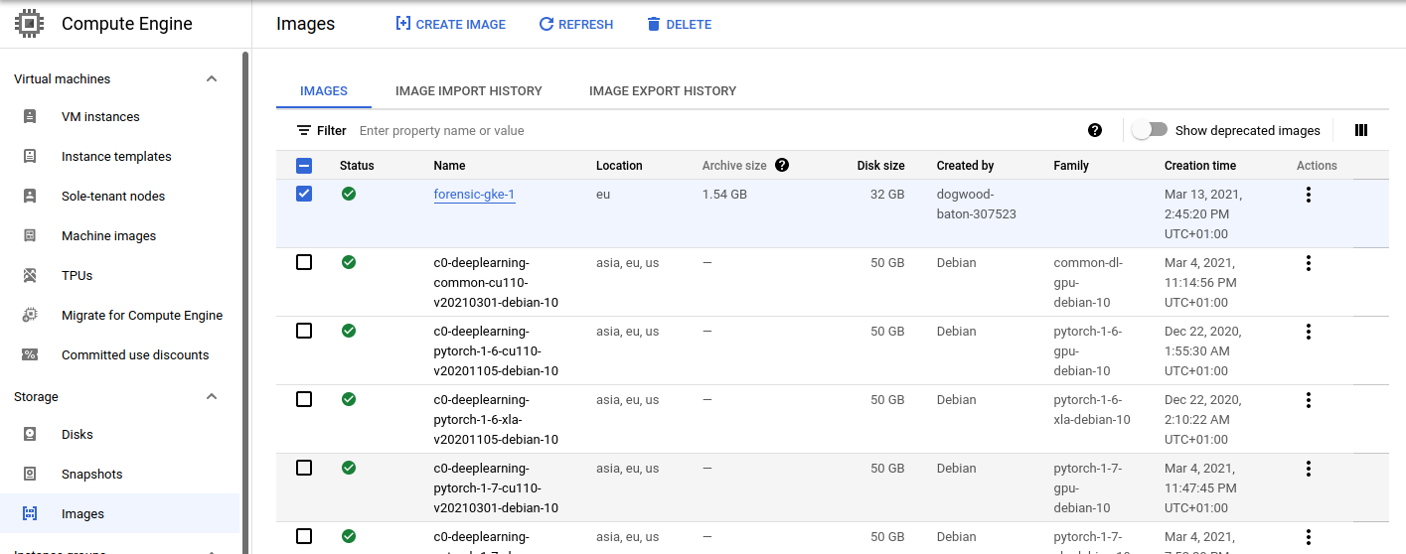Screen dimensions: 1406x554
Task: Click the Migrate for Compute Engine icon
Action: pyautogui.click(x=30, y=315)
